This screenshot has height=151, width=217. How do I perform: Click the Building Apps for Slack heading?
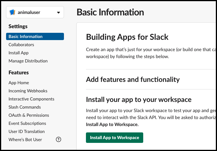(127, 37)
